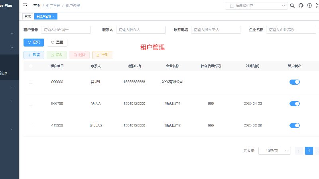Click the phone number 15888888888 cell
The image size is (319, 179).
pyautogui.click(x=134, y=82)
